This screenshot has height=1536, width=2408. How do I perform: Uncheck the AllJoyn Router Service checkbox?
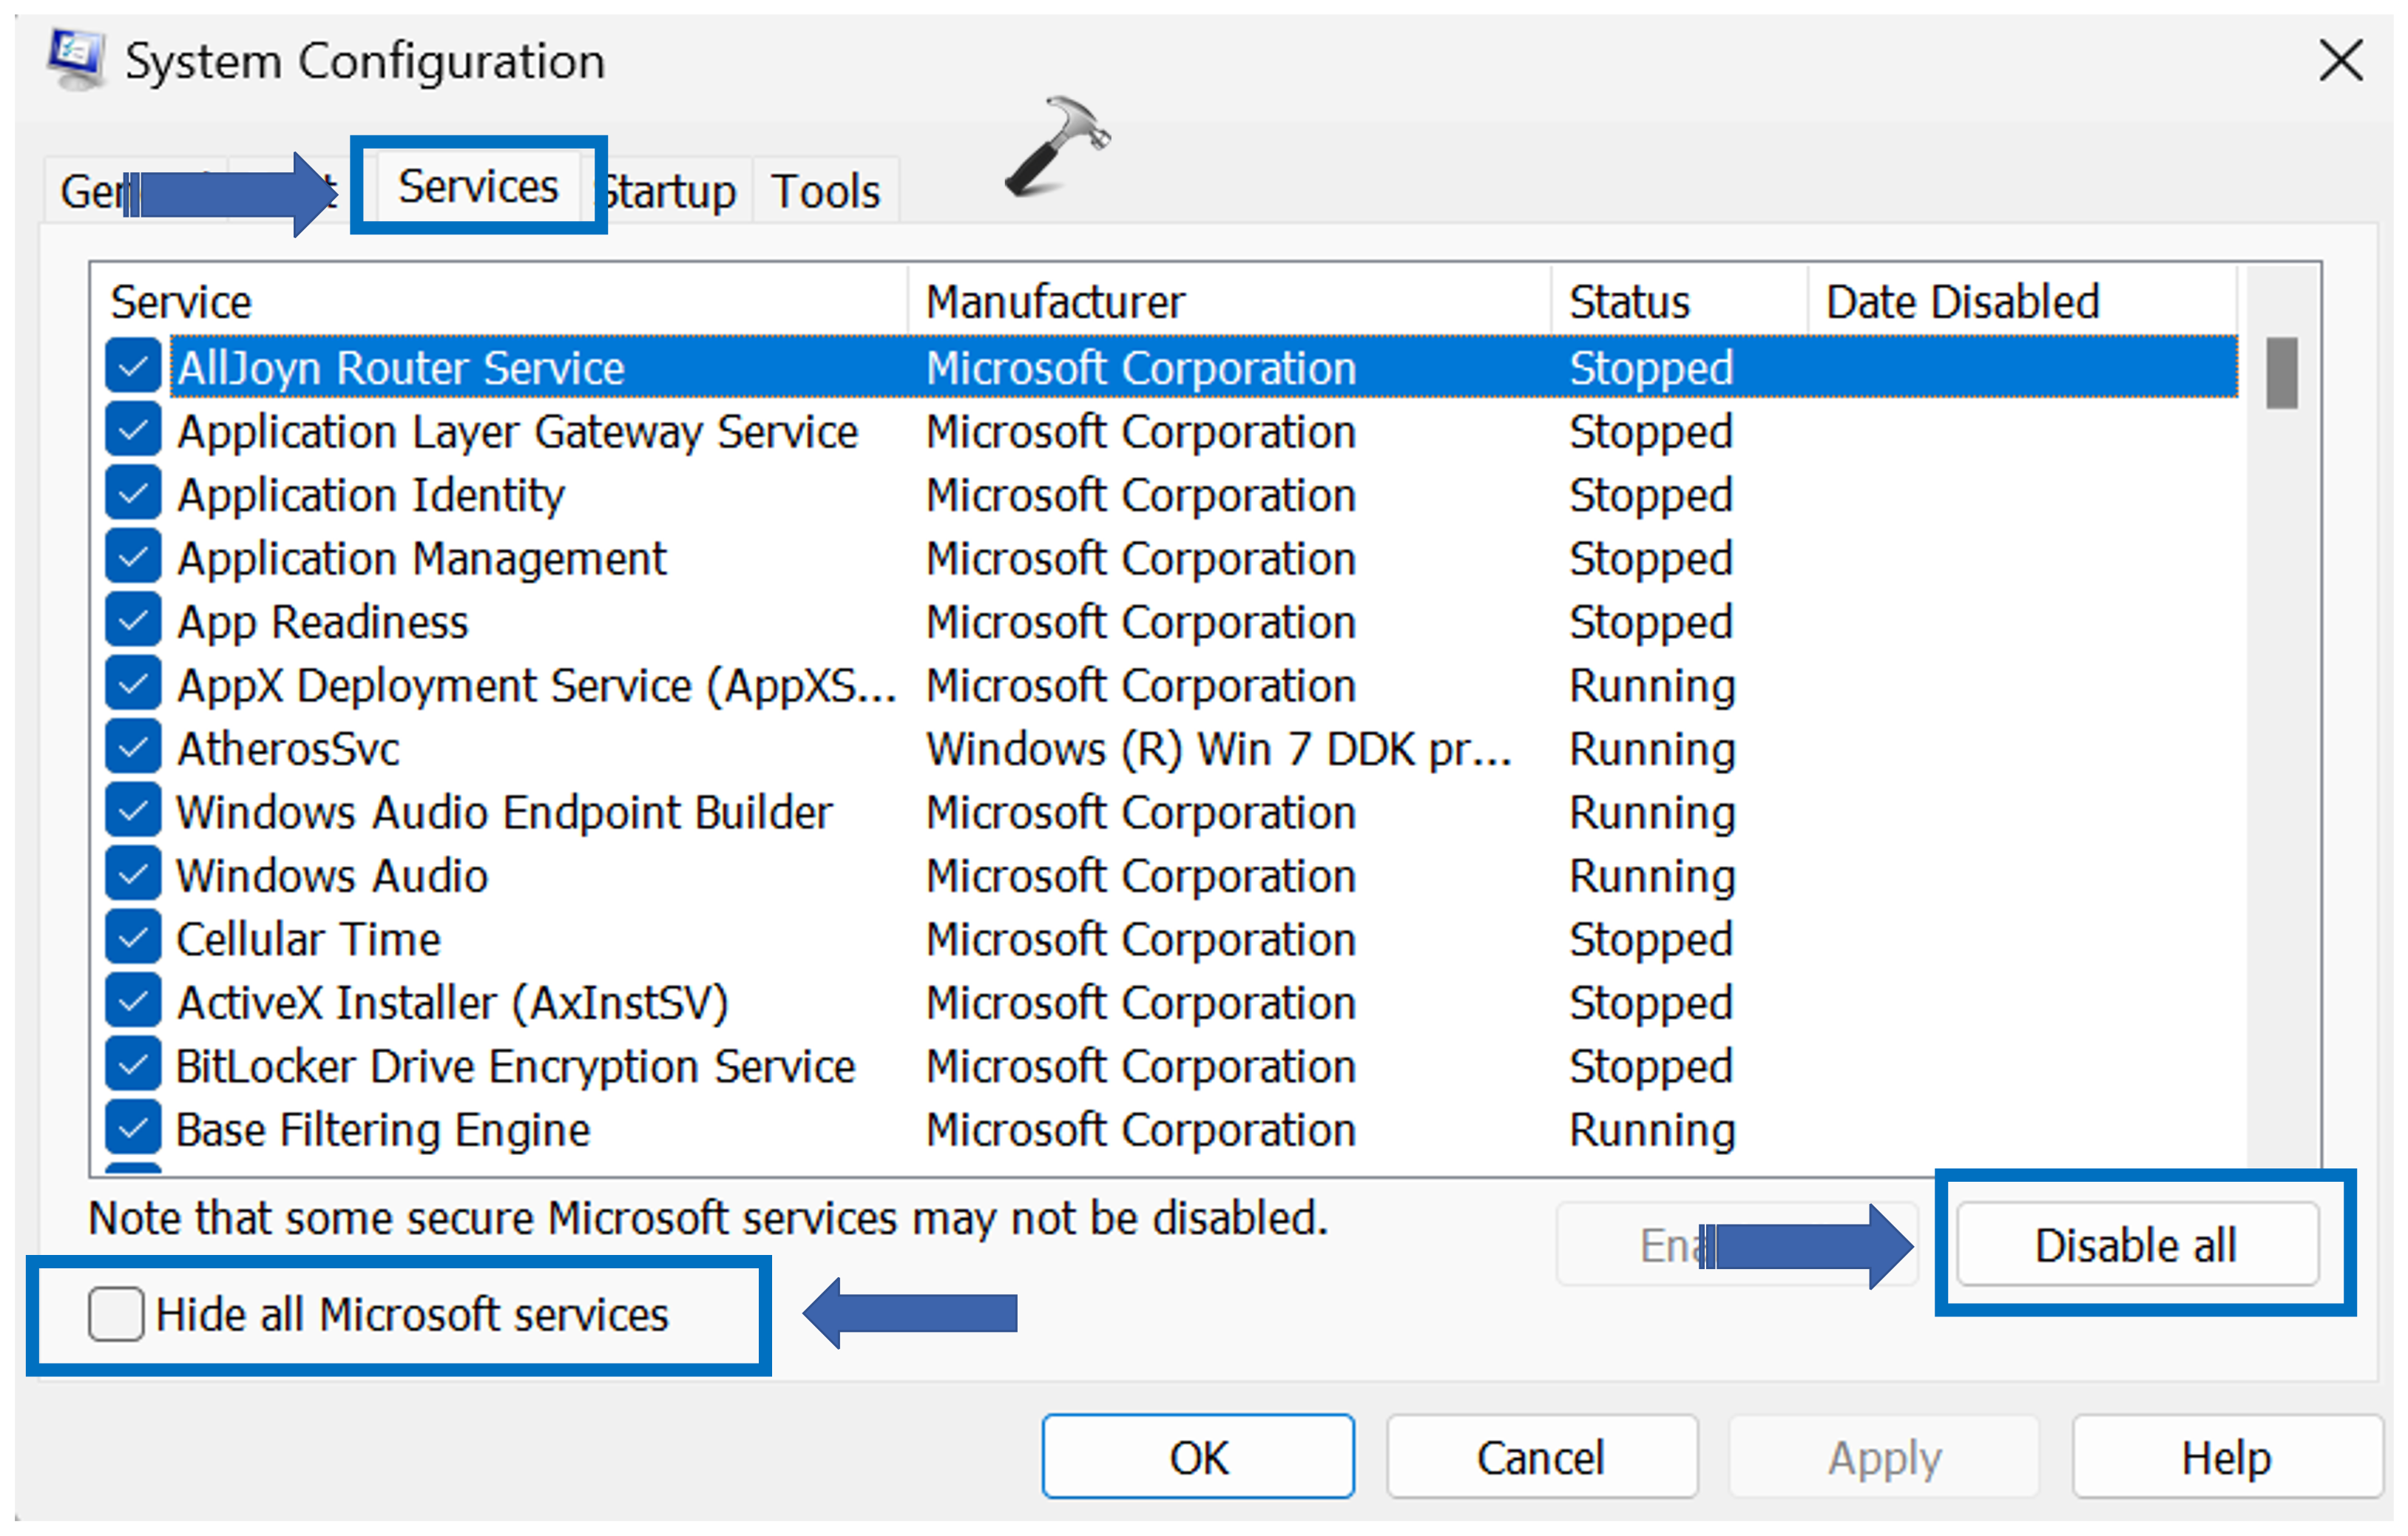tap(133, 367)
